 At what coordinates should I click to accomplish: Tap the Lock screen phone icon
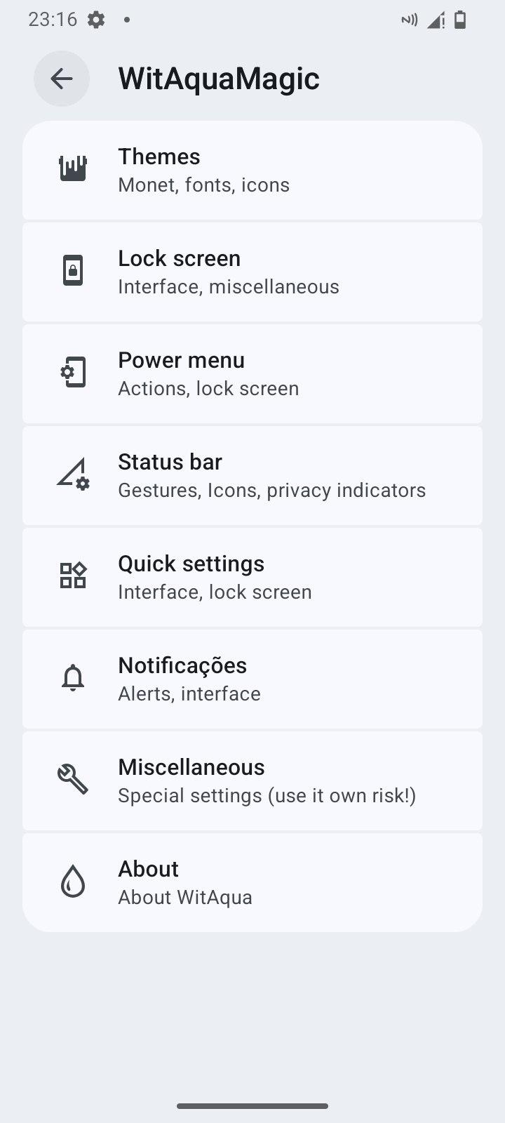[73, 271]
